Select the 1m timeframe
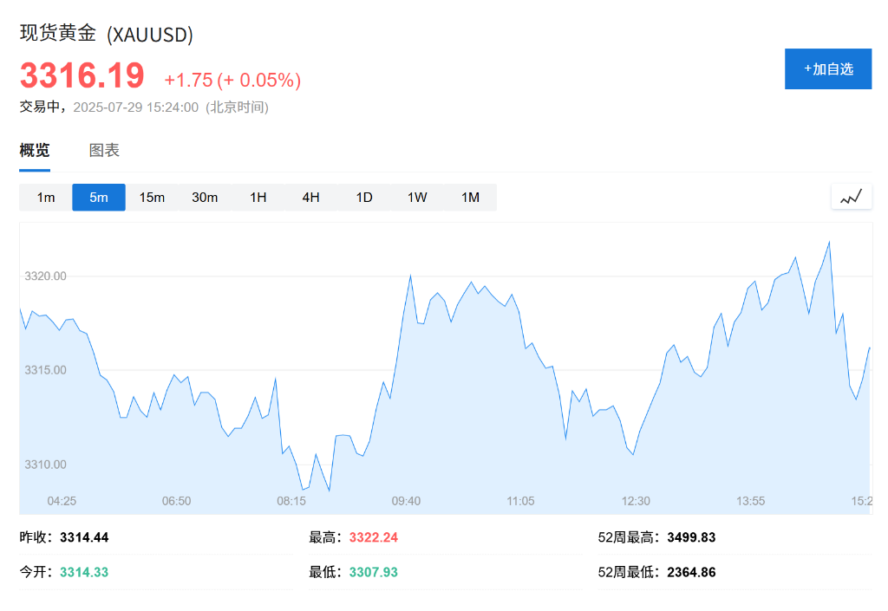Viewport: 888px width, 611px height. (46, 198)
